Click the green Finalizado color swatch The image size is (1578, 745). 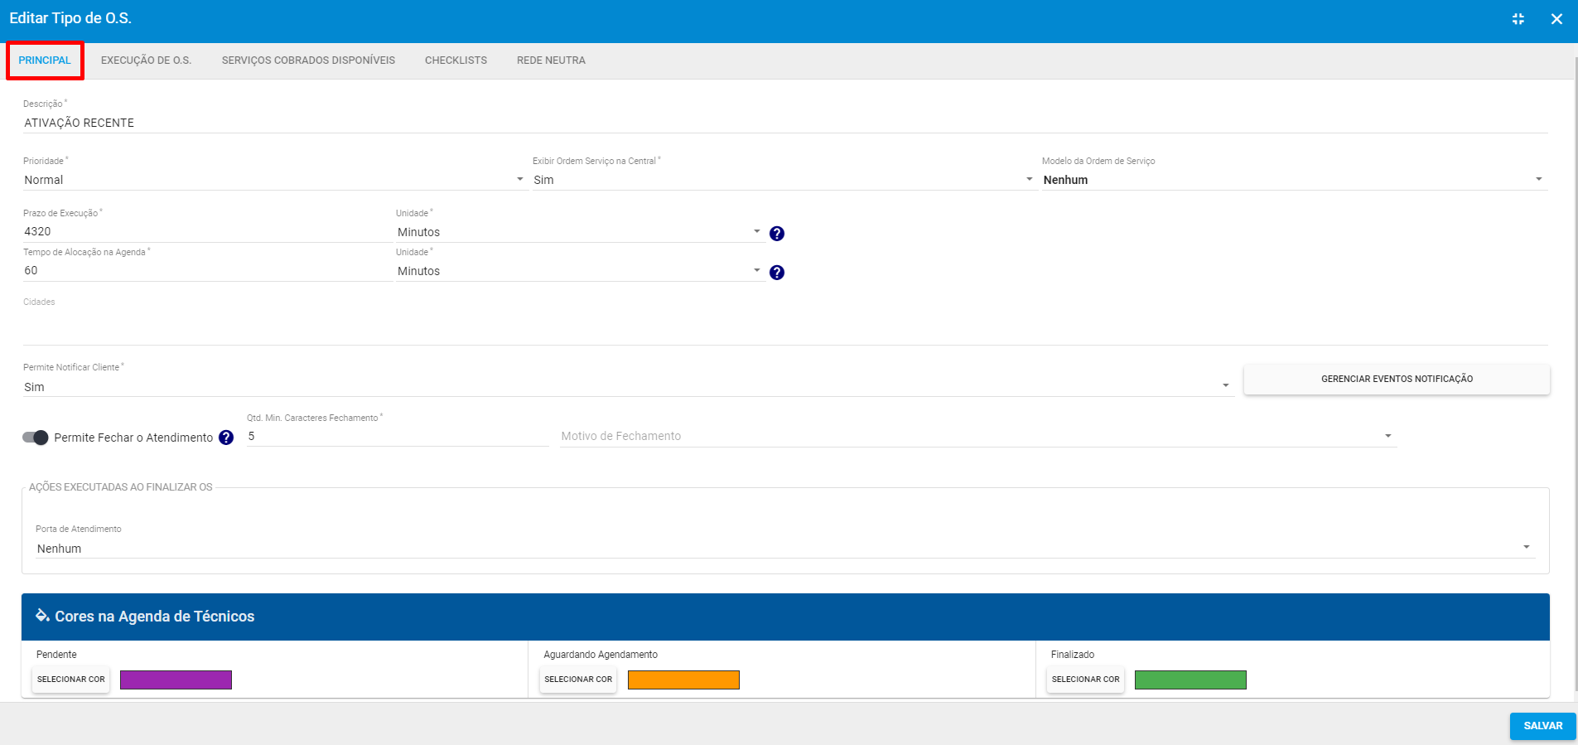point(1190,680)
